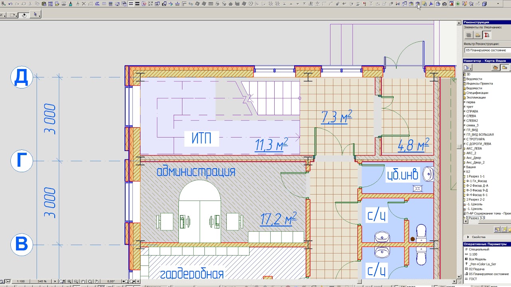Select the 11,3 м² area text
Screen dimensions: 511x287
pyautogui.click(x=271, y=145)
